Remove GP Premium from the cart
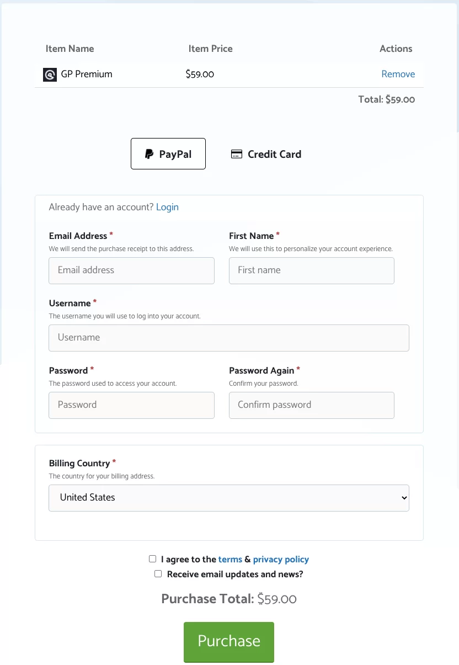The width and height of the screenshot is (459, 665). [x=398, y=74]
